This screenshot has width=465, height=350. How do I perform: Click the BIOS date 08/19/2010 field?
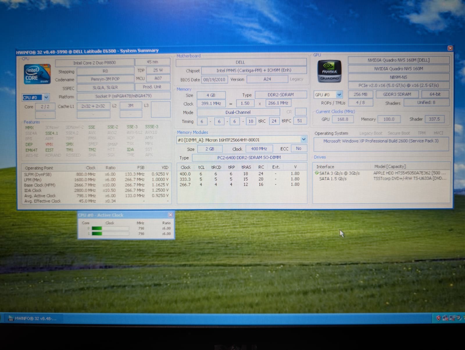pos(214,79)
